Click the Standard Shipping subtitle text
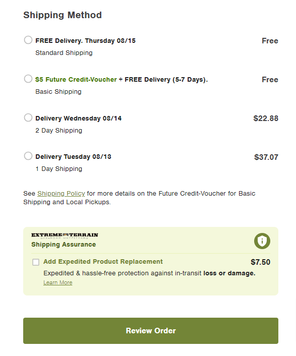Viewport: 296px width, 356px height. pyautogui.click(x=64, y=52)
